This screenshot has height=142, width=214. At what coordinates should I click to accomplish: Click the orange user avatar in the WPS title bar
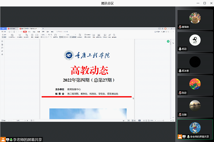click(x=165, y=29)
